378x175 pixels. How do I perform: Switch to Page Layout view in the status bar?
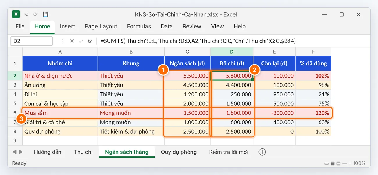[332, 163]
